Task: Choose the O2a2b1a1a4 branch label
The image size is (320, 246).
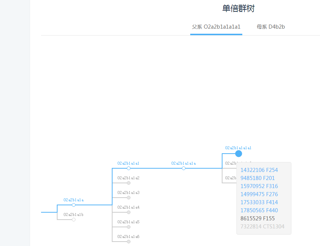Action: pos(128,208)
